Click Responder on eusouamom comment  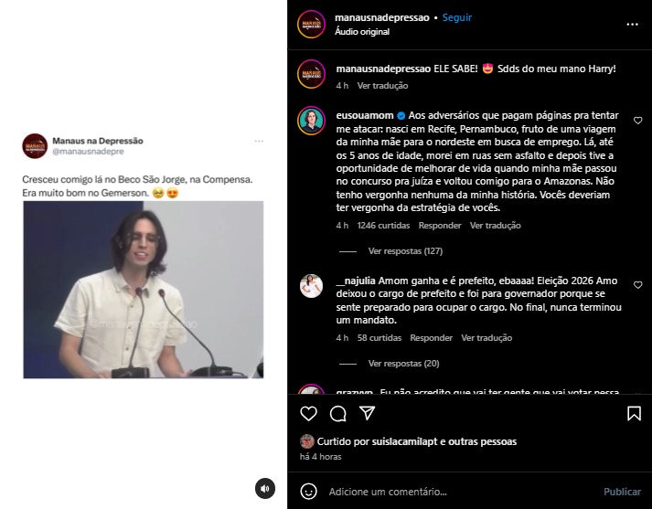click(x=440, y=226)
